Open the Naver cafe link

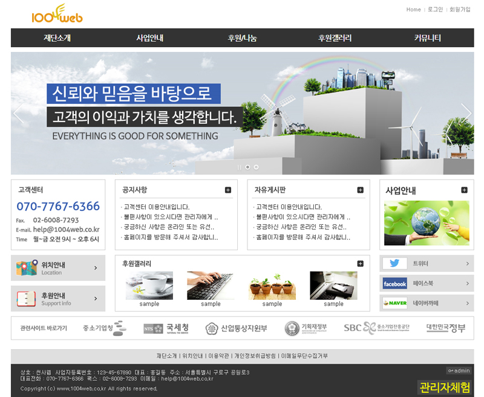coord(427,303)
